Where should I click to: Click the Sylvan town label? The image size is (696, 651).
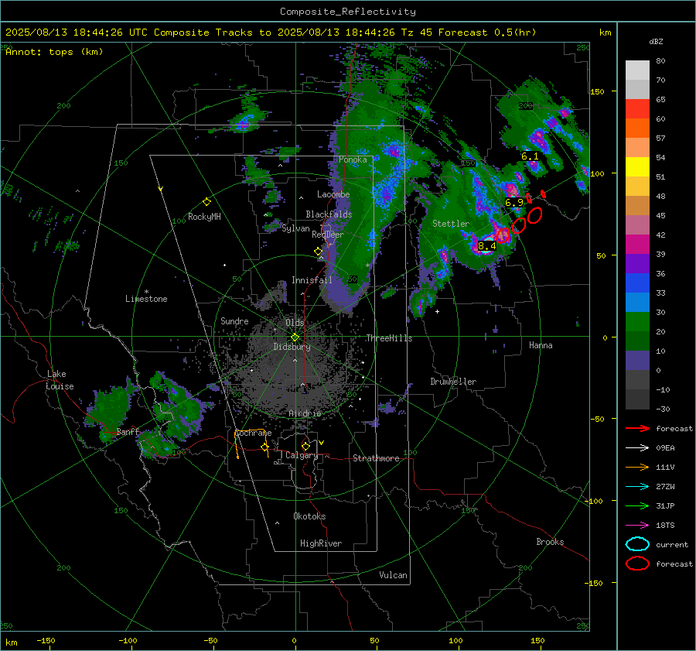pyautogui.click(x=295, y=228)
